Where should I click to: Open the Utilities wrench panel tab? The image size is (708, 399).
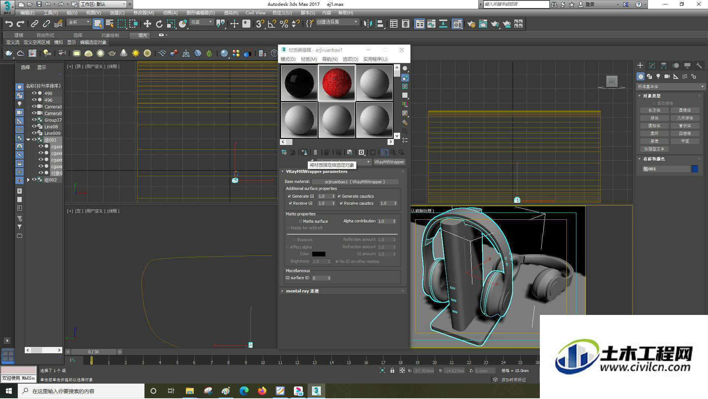pyautogui.click(x=699, y=66)
